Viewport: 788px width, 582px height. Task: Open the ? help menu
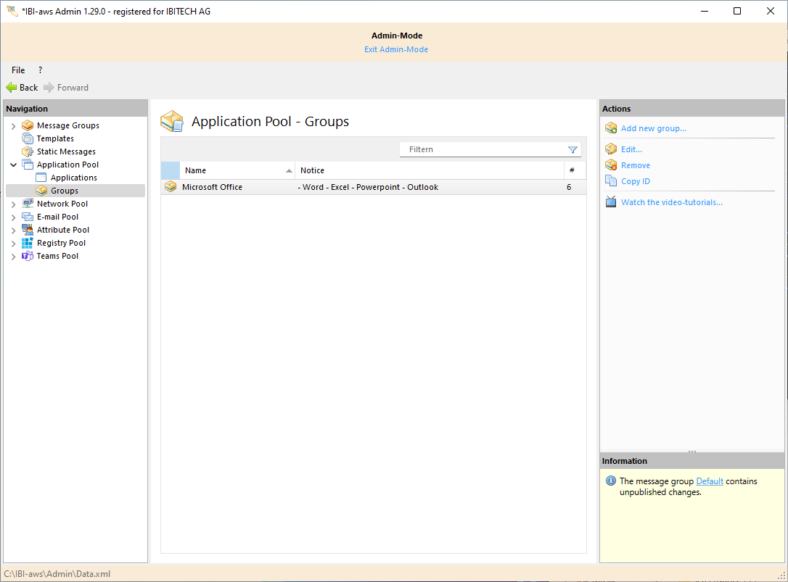(x=40, y=70)
